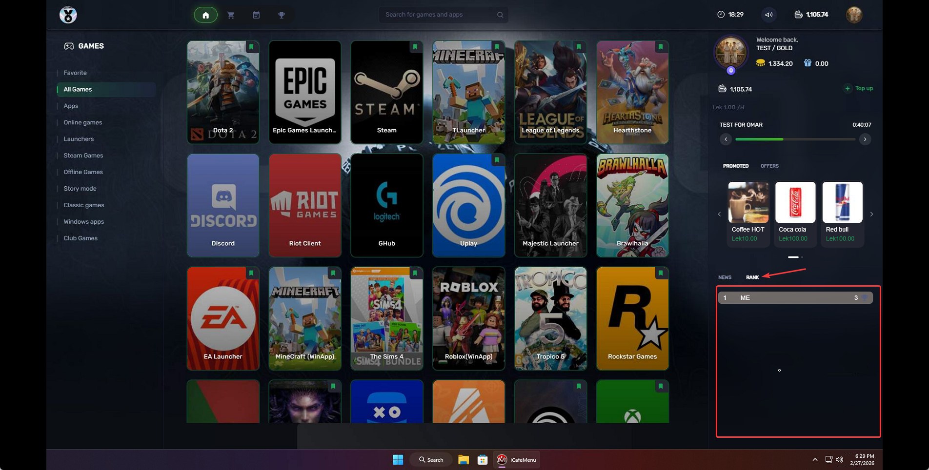The width and height of the screenshot is (929, 470).
Task: Select Coca cola product thumbnail
Action: (x=795, y=202)
